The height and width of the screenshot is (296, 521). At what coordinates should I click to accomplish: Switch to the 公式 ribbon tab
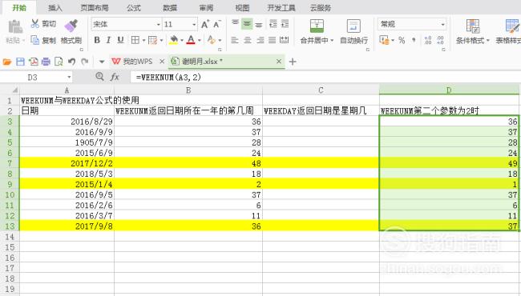pos(134,8)
